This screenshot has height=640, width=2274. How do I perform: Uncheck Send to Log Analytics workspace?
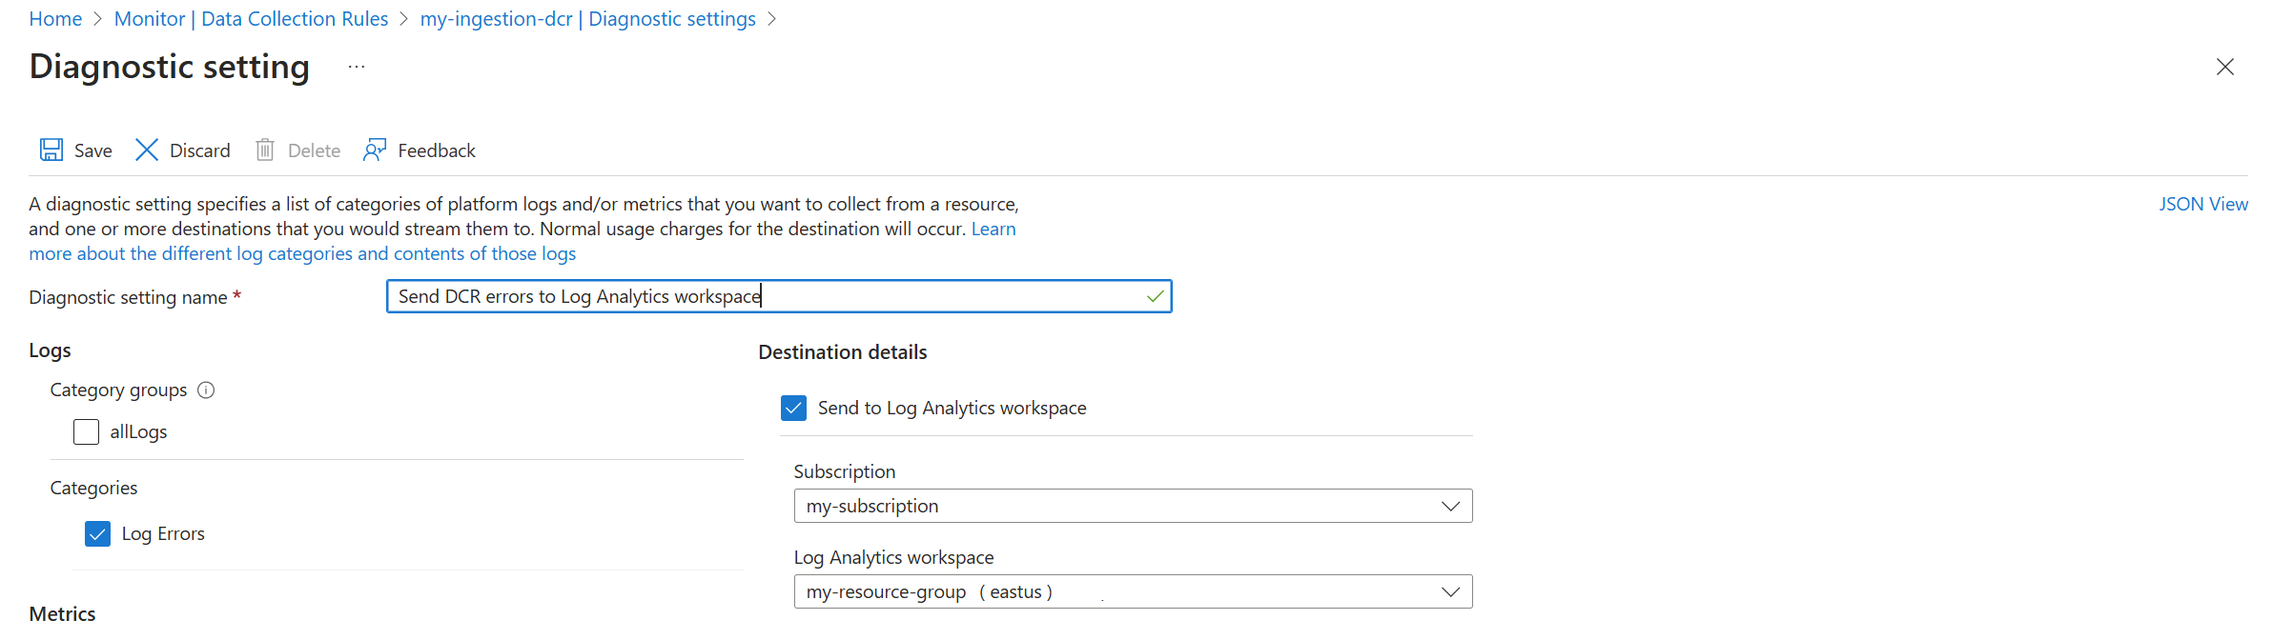(x=793, y=409)
